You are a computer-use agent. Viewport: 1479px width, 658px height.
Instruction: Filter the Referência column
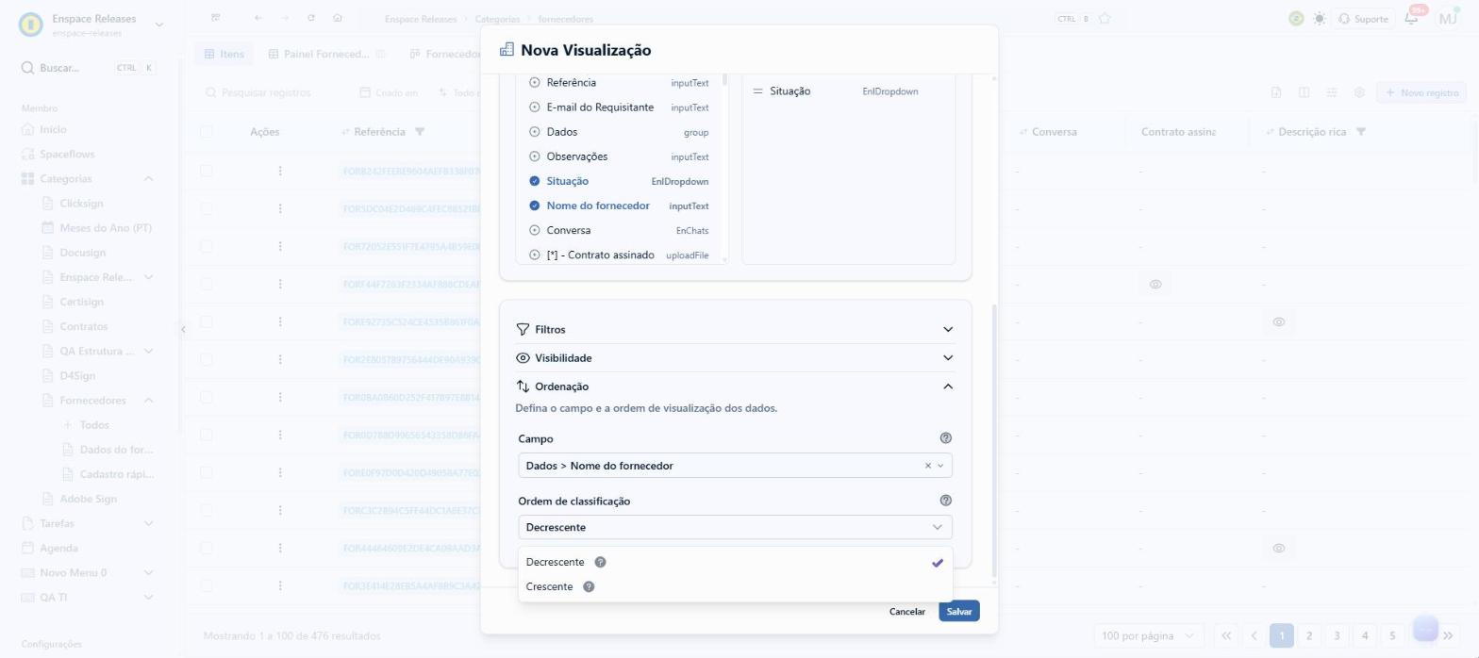click(x=420, y=132)
